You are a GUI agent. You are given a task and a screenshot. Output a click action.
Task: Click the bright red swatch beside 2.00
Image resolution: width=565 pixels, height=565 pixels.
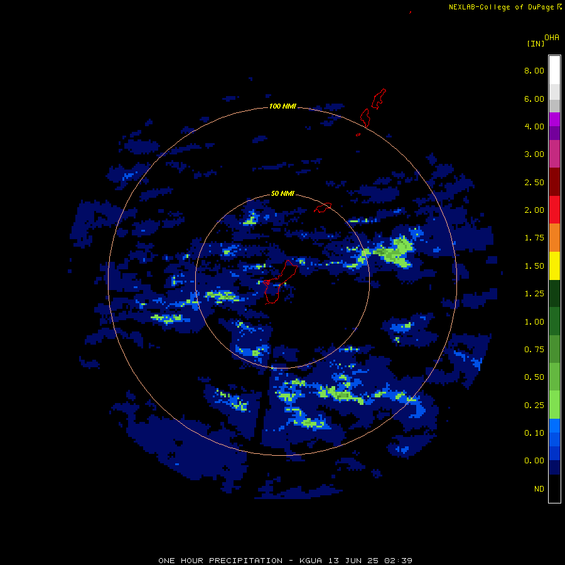click(x=554, y=210)
